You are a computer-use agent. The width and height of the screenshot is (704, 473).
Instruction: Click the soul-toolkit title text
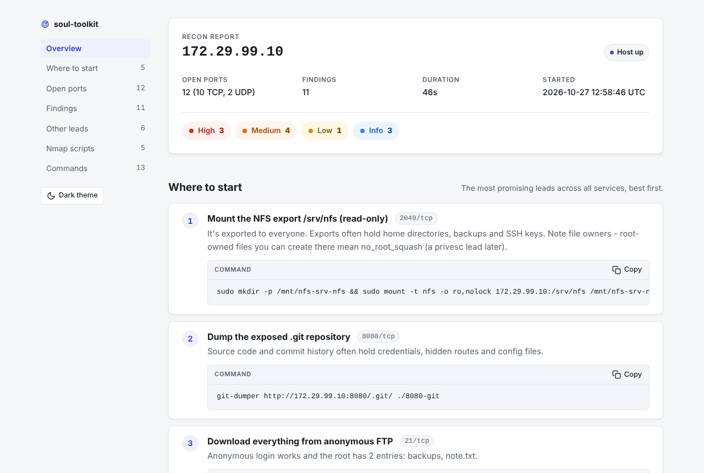pos(76,24)
